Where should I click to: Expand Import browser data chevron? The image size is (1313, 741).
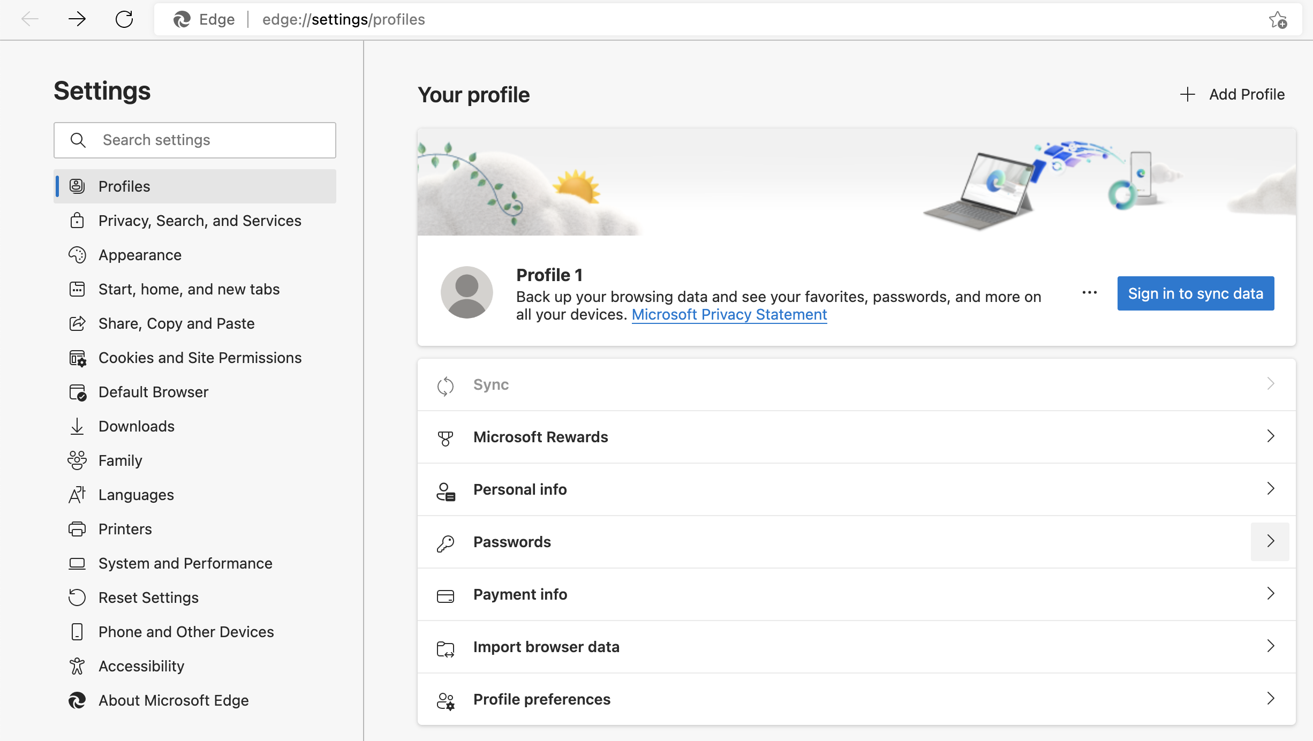click(1271, 646)
